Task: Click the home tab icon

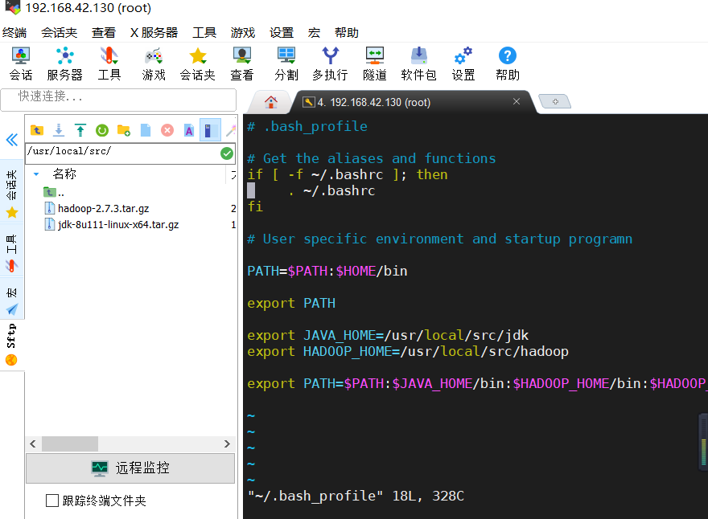Action: point(271,102)
